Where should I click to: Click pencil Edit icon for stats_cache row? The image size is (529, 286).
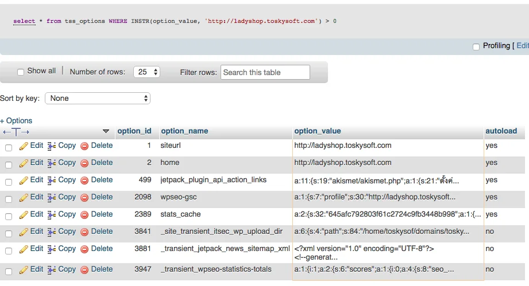click(x=24, y=215)
